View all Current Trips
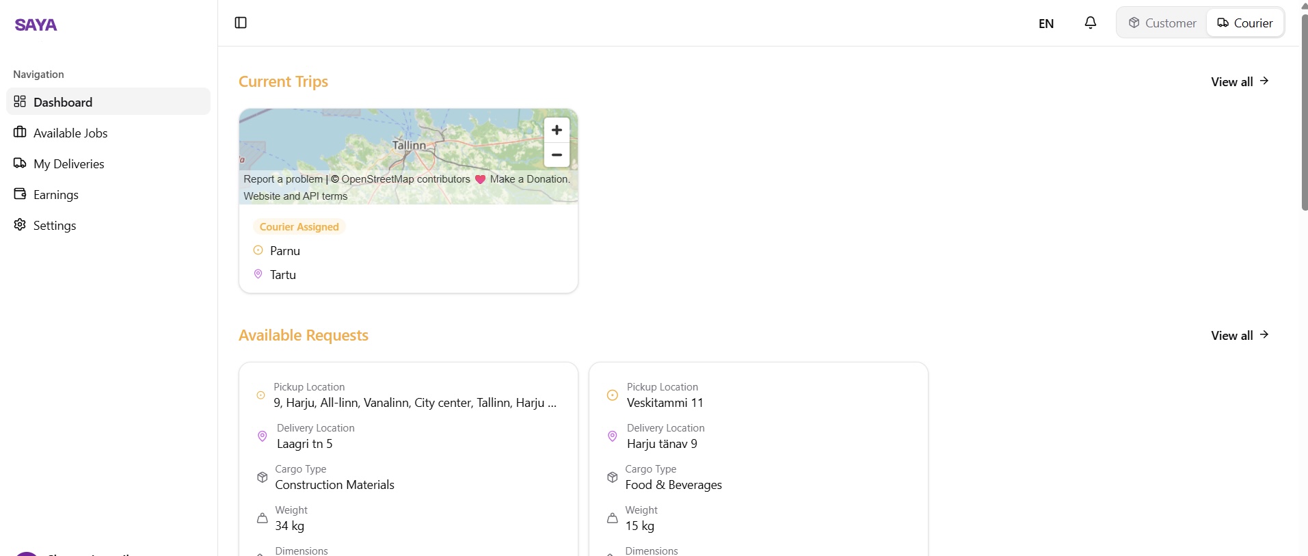This screenshot has height=556, width=1308. click(1240, 81)
